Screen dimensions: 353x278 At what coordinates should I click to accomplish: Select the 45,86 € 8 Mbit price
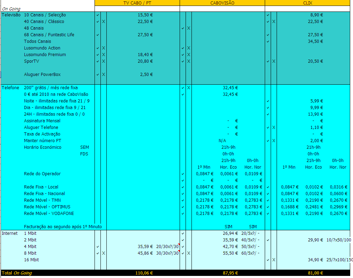pyautogui.click(x=145, y=253)
